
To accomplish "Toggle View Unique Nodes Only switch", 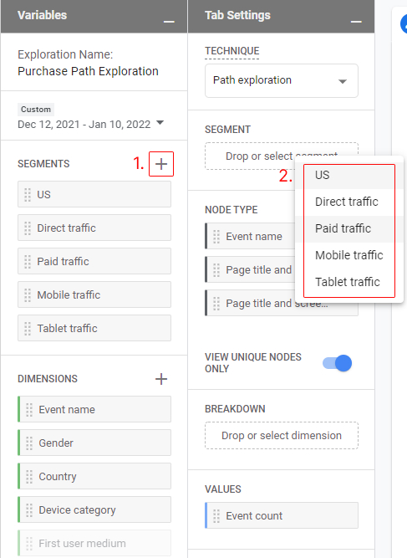I will pyautogui.click(x=337, y=363).
